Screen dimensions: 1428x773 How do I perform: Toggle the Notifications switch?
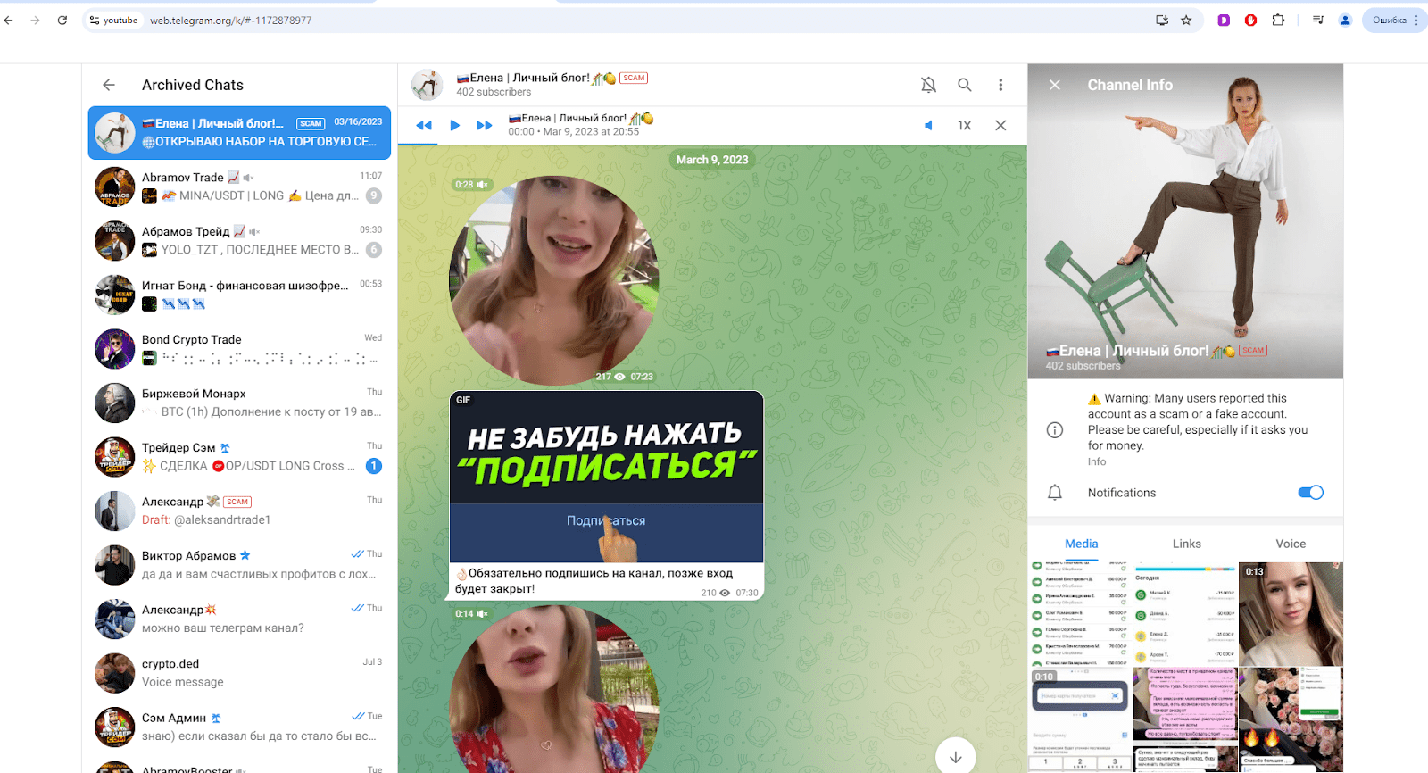coord(1310,493)
